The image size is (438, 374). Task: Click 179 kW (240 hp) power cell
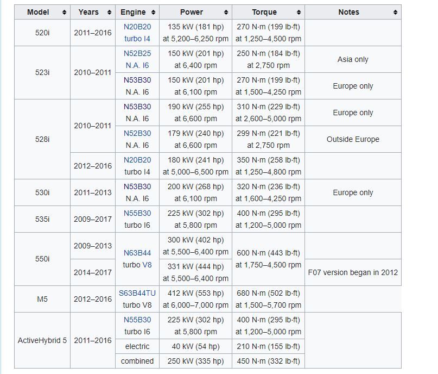(x=195, y=139)
